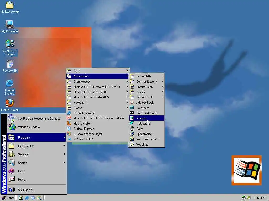Click the Shut Down... icon
The height and width of the screenshot is (201, 269).
[x=12, y=190]
